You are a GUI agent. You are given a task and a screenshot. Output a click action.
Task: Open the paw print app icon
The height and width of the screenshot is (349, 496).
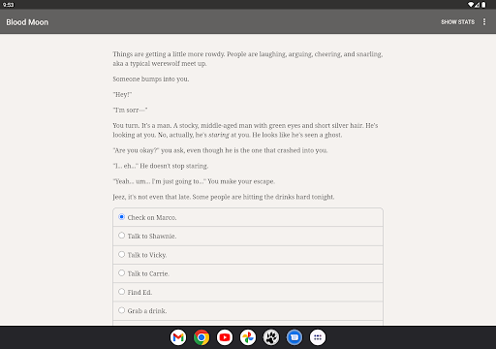coord(271,337)
